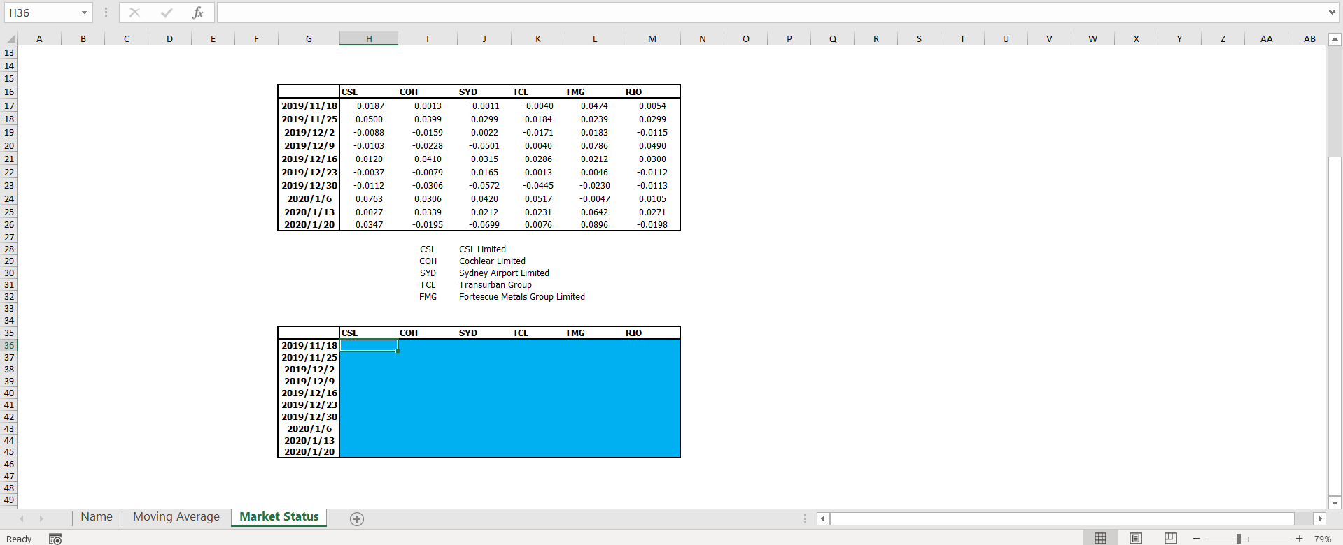Click sheet tab bar resize handle dots
This screenshot has width=1343, height=545.
[x=805, y=518]
